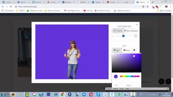173x97 pixels.
Task: Click the Chrome taskbar icon
Action: point(62,94)
